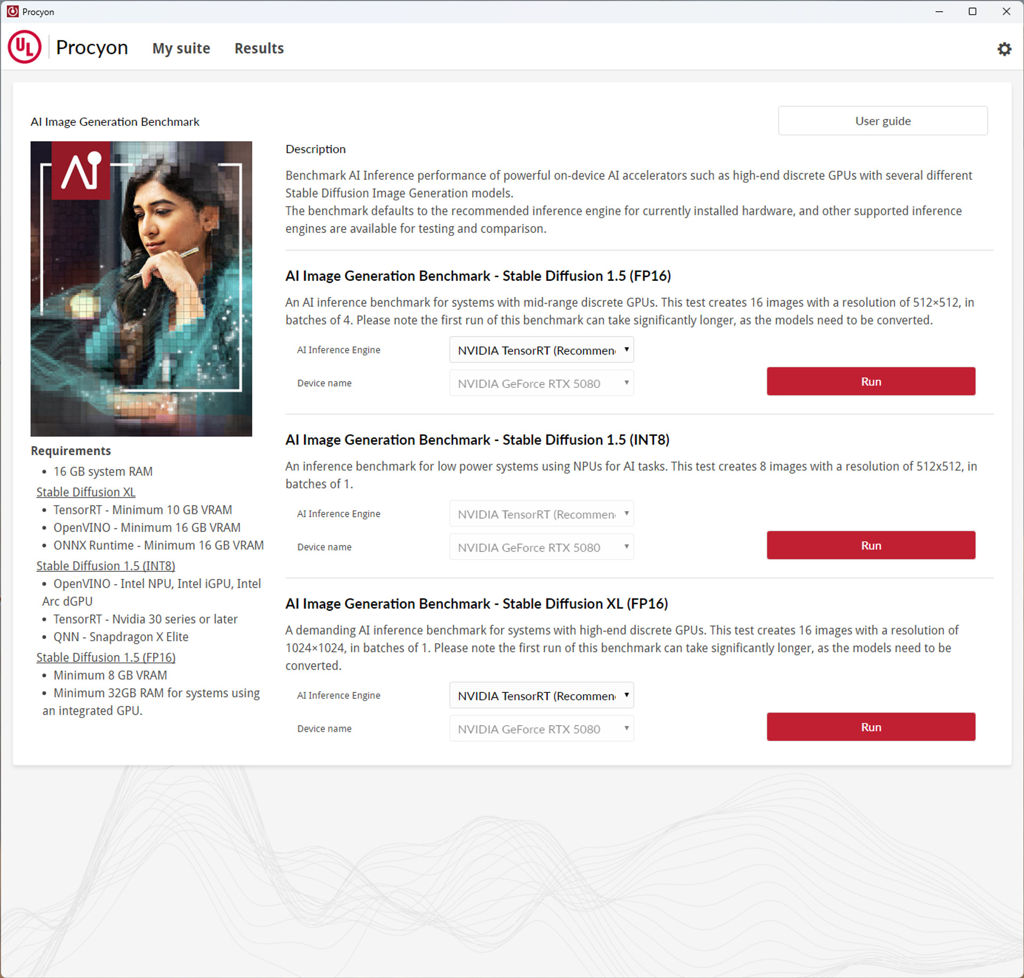
Task: Click the 'AI Image Generation Benchmark' page title
Action: [x=115, y=122]
